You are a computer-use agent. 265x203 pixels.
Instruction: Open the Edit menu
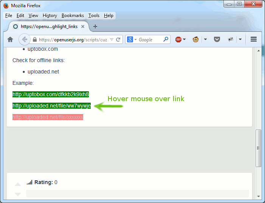point(20,16)
